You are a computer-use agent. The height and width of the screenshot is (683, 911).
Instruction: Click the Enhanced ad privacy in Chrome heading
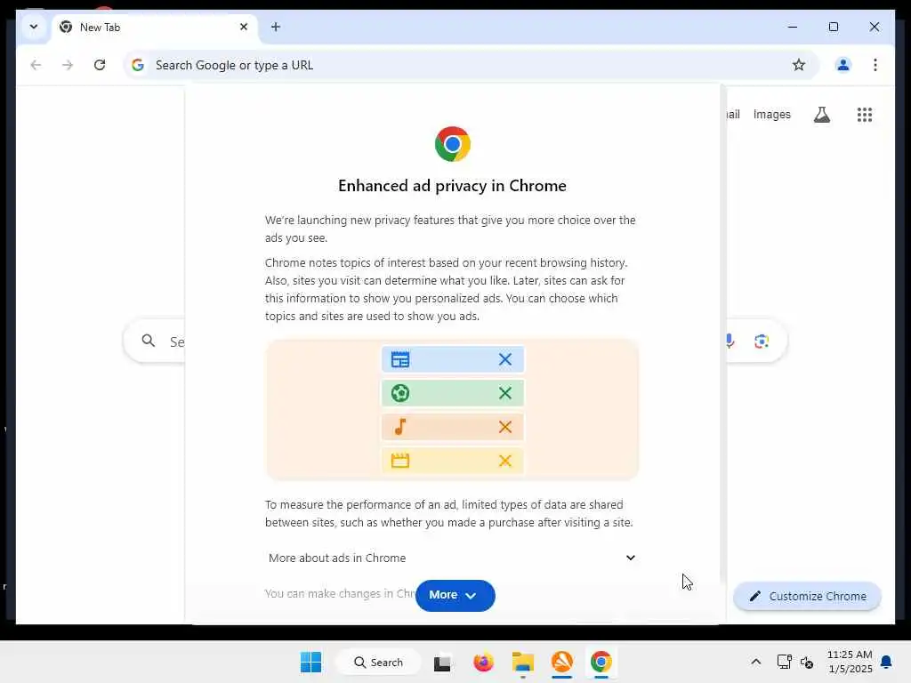452,186
